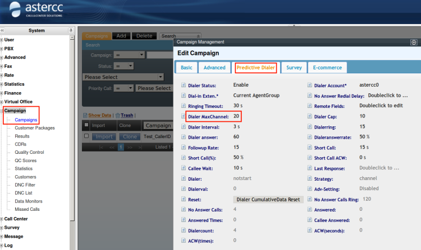This screenshot has height=250, width=421.
Task: Collapse the Campaign tree node
Action: pyautogui.click(x=2, y=111)
